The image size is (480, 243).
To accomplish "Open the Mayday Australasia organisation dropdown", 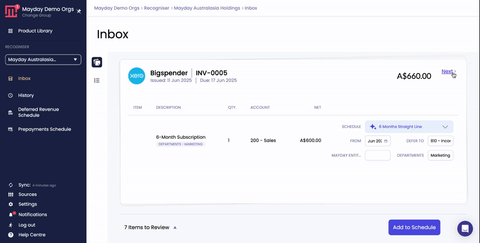I will 43,59.
